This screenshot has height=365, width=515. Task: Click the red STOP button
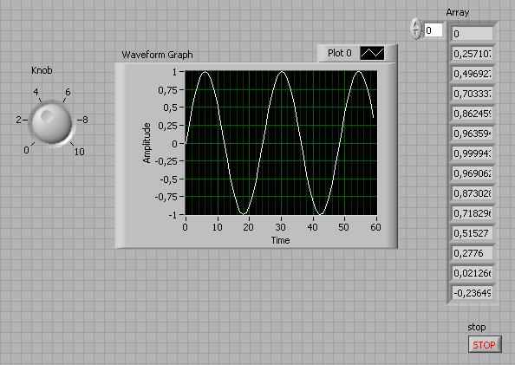coord(485,344)
